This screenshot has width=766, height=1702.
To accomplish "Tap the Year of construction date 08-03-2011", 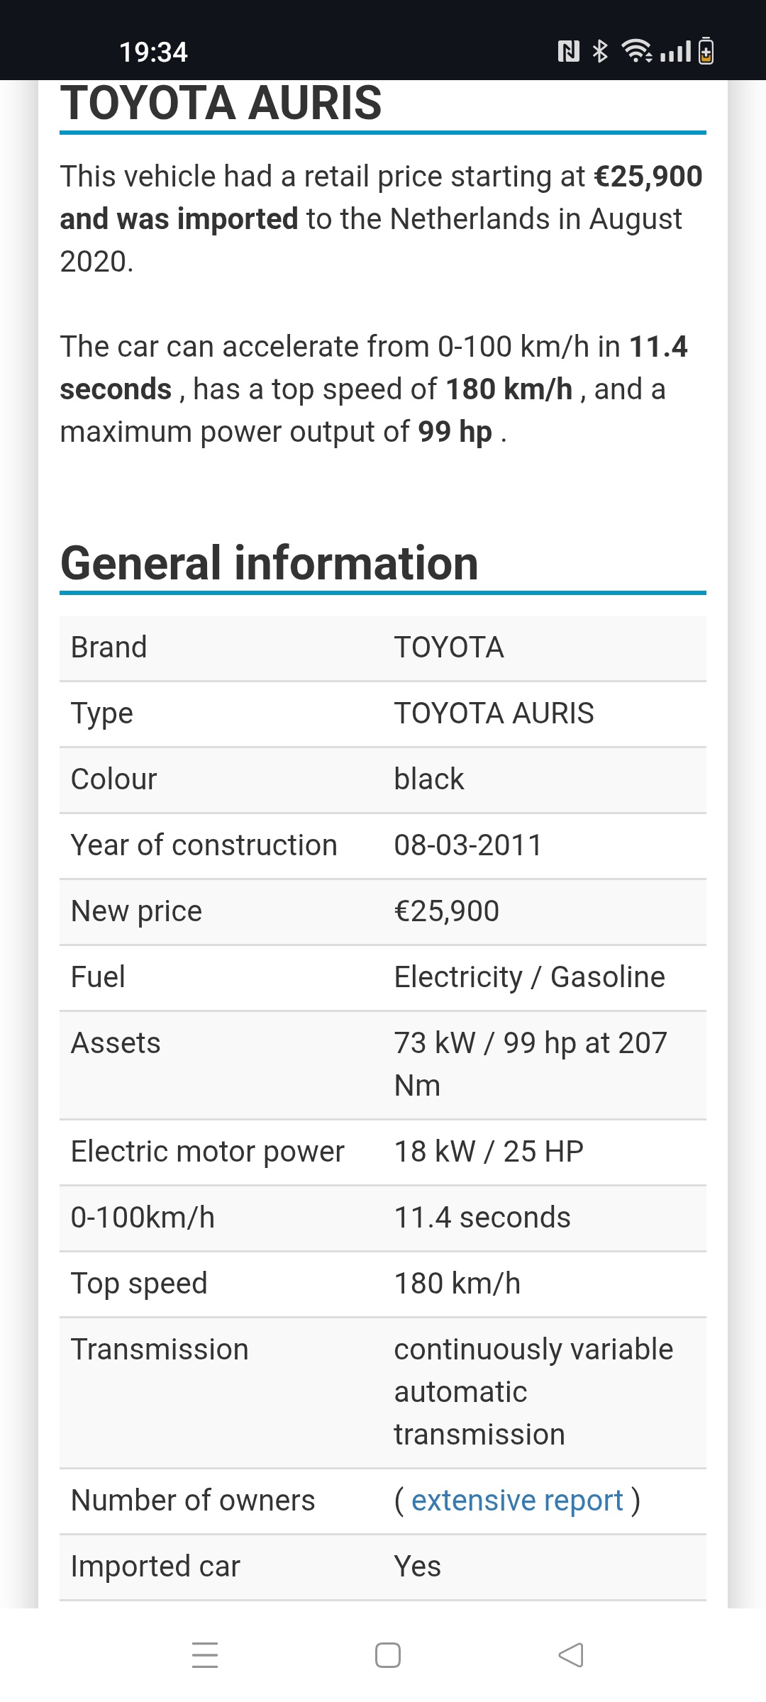I will click(468, 845).
